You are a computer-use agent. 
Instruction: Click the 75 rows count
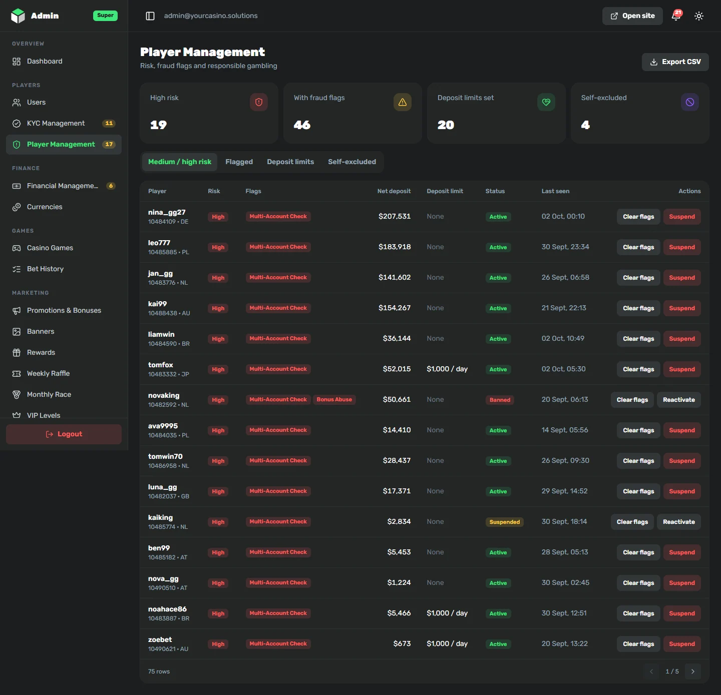point(159,671)
